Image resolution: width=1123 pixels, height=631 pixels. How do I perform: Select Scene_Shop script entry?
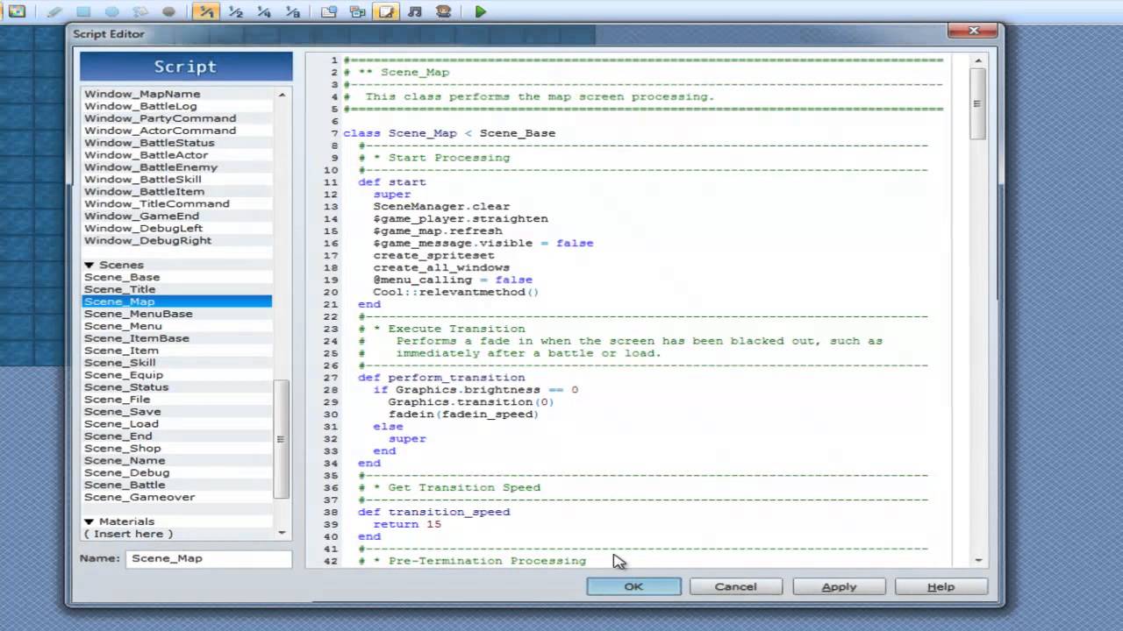coord(177,449)
